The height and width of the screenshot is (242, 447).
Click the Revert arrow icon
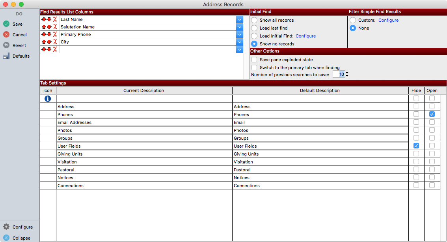pos(6,45)
